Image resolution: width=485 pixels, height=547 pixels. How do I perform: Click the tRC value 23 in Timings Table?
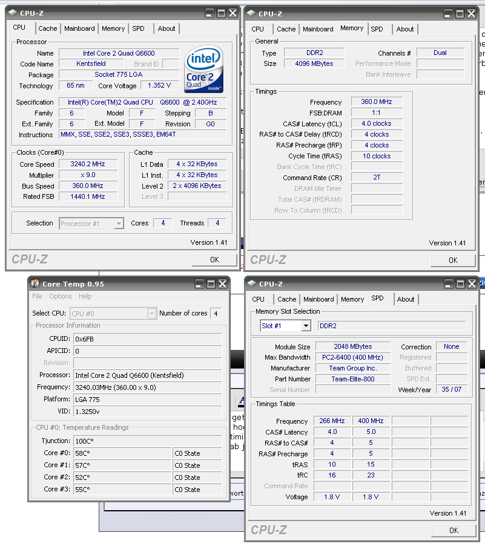pos(371,475)
